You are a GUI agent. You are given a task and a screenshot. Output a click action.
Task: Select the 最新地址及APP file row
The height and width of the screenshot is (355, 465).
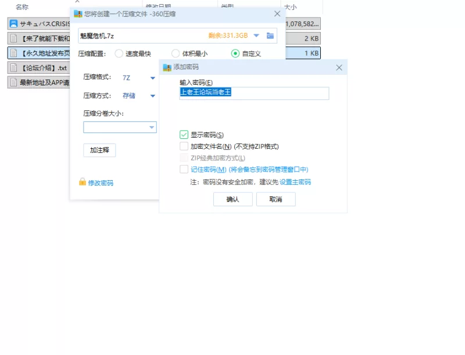39,83
